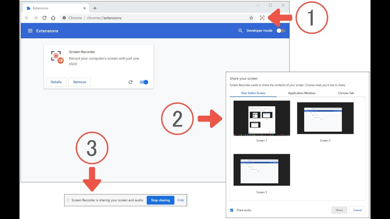Image resolution: width=390 pixels, height=219 pixels.
Task: Click the Screen 2 label
Action: pos(325,141)
